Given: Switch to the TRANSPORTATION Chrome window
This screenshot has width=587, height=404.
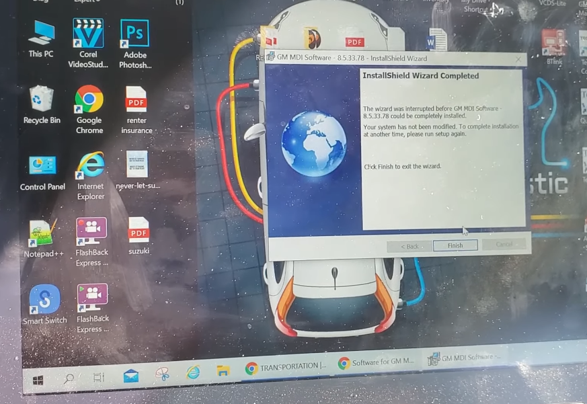Looking at the screenshot, I should pos(286,367).
